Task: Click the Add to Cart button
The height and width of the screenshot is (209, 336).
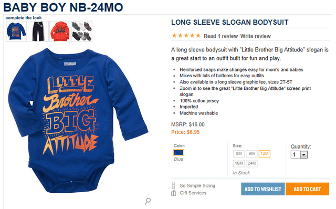Action: coord(307,189)
